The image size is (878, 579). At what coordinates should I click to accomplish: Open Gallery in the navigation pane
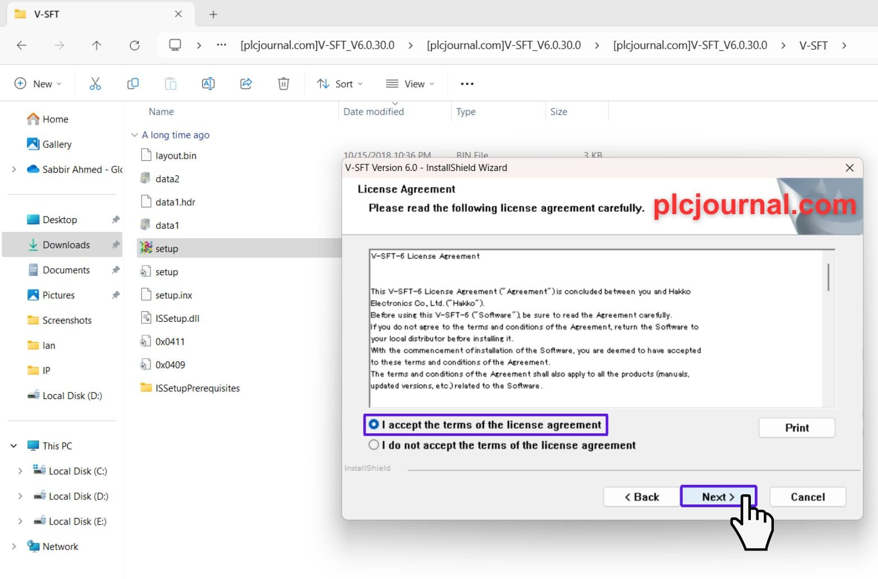(49, 144)
